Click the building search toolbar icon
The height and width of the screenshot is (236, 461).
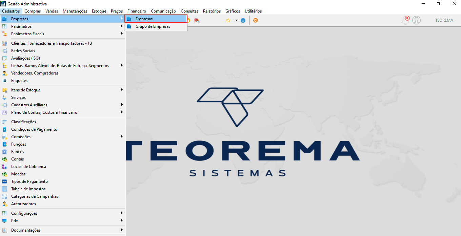(x=197, y=20)
